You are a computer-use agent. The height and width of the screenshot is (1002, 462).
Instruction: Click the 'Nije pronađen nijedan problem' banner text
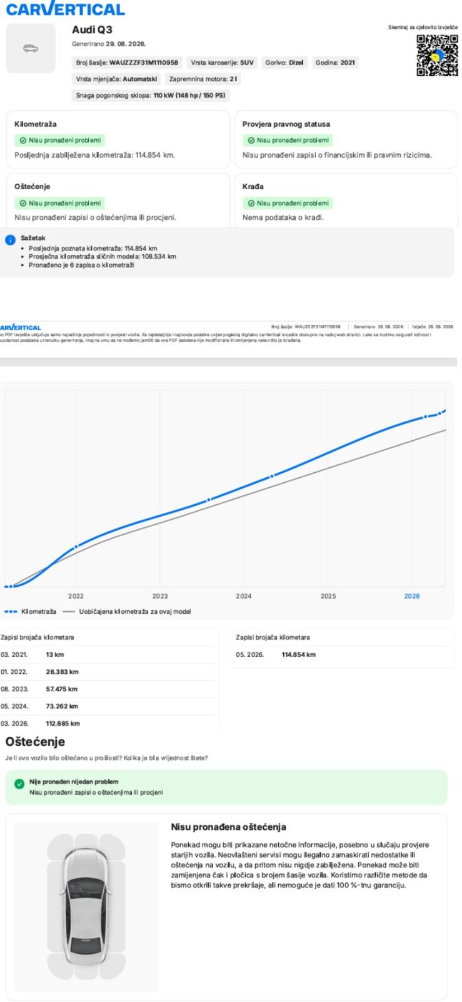click(x=74, y=782)
